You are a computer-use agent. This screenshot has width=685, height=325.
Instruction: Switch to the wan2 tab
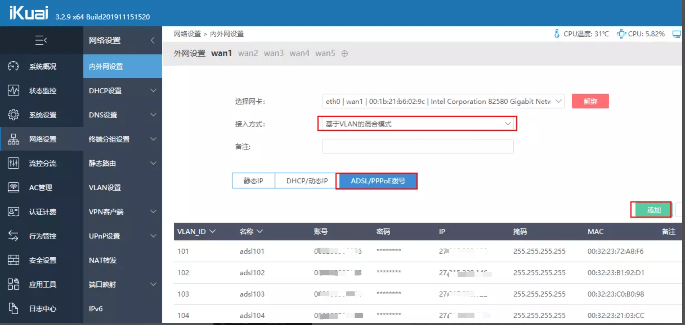(248, 53)
